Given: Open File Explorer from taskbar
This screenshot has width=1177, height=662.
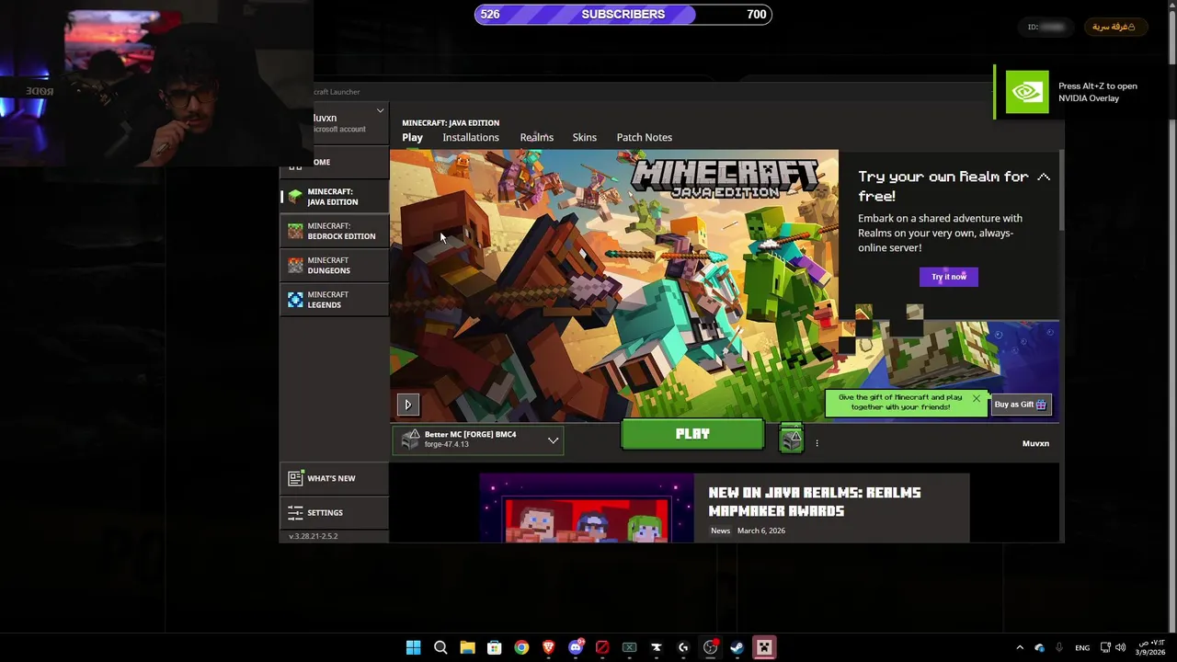Looking at the screenshot, I should click(467, 647).
